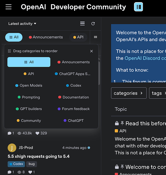Close the Drag categories to reorder panel
Screen dimensions: 166x175
pyautogui.click(x=92, y=51)
